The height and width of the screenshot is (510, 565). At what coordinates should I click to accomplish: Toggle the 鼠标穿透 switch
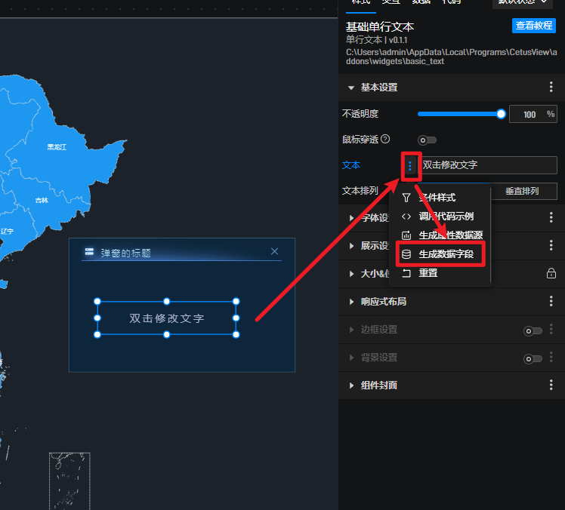click(x=428, y=140)
